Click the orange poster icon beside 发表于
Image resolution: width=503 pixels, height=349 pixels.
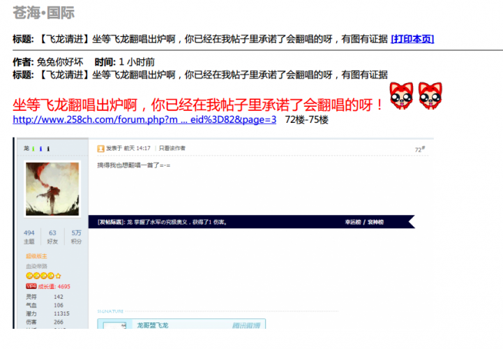pos(100,149)
